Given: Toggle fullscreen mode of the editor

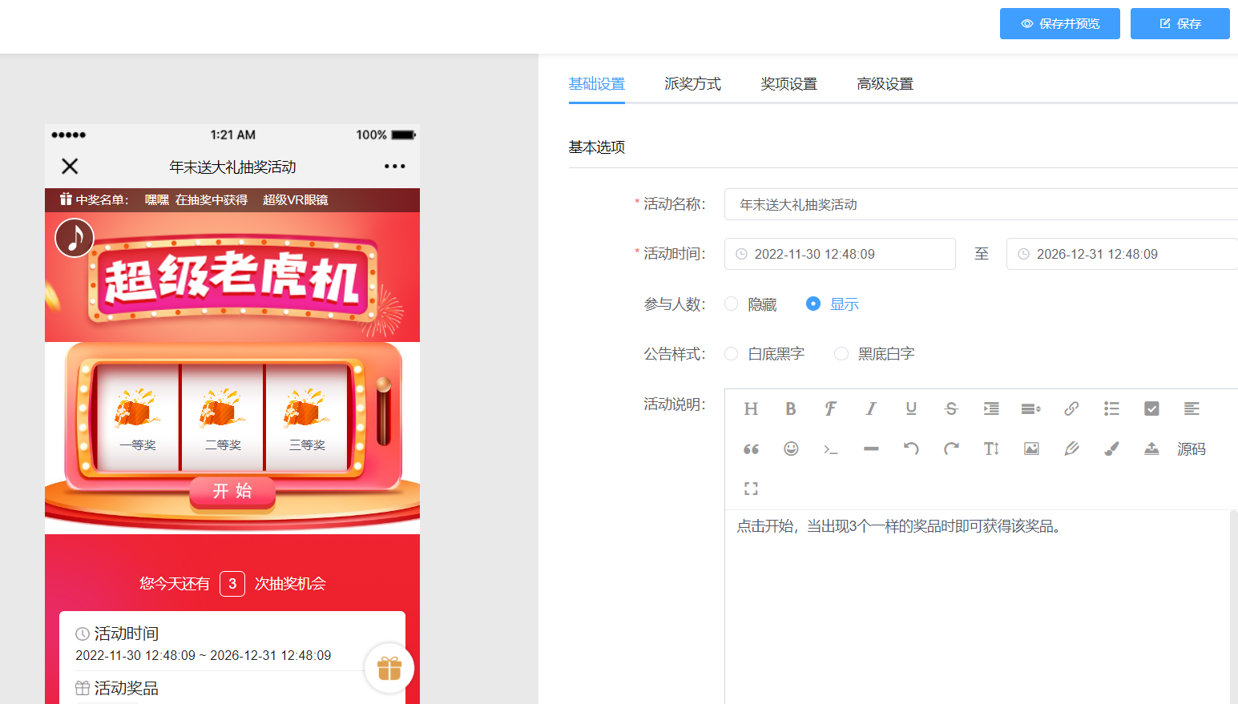Looking at the screenshot, I should pyautogui.click(x=751, y=489).
